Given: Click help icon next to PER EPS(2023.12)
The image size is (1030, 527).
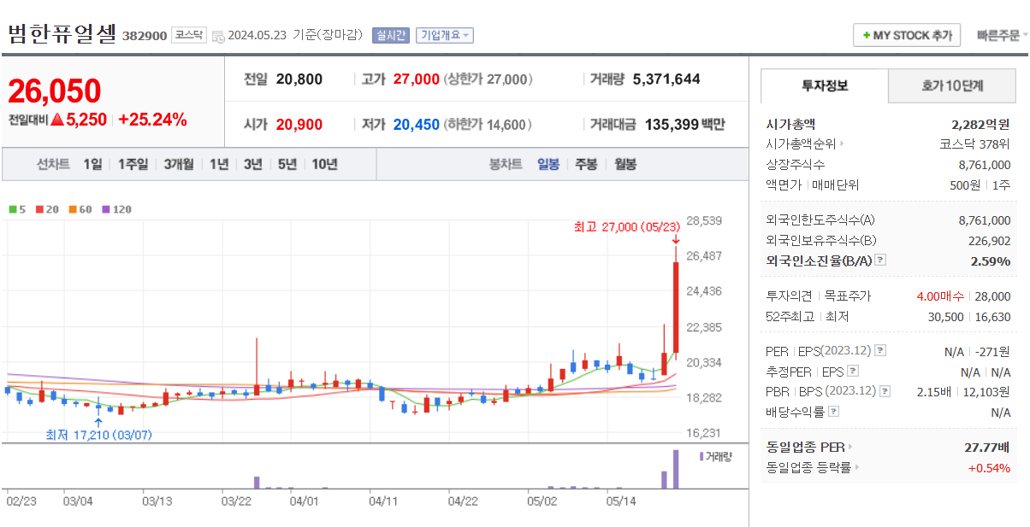Looking at the screenshot, I should pyautogui.click(x=880, y=351).
